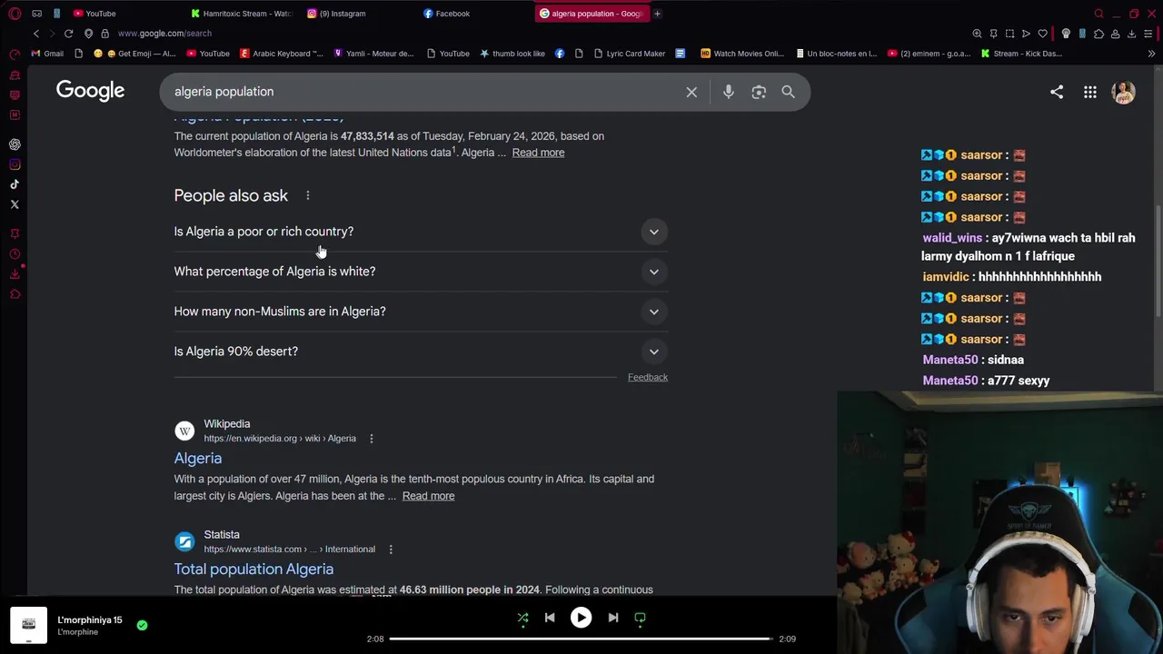Open the Wikipedia Algeria result
The height and width of the screenshot is (654, 1163).
click(x=197, y=458)
